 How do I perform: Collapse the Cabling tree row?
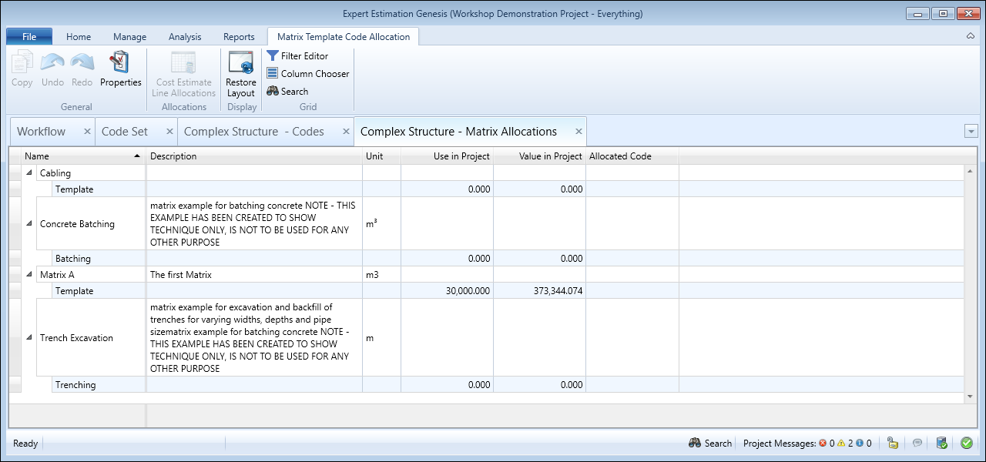point(29,173)
